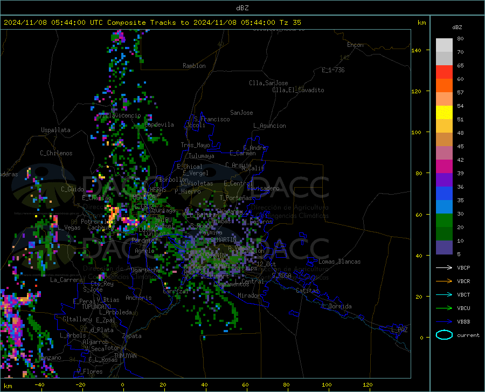
Task: Click the Clla.SanJose label
Action: pyautogui.click(x=268, y=83)
